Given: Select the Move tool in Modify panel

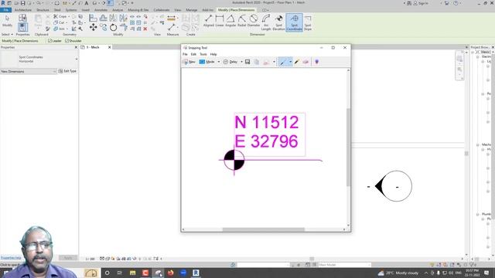Looking at the screenshot, I should click(93, 28).
